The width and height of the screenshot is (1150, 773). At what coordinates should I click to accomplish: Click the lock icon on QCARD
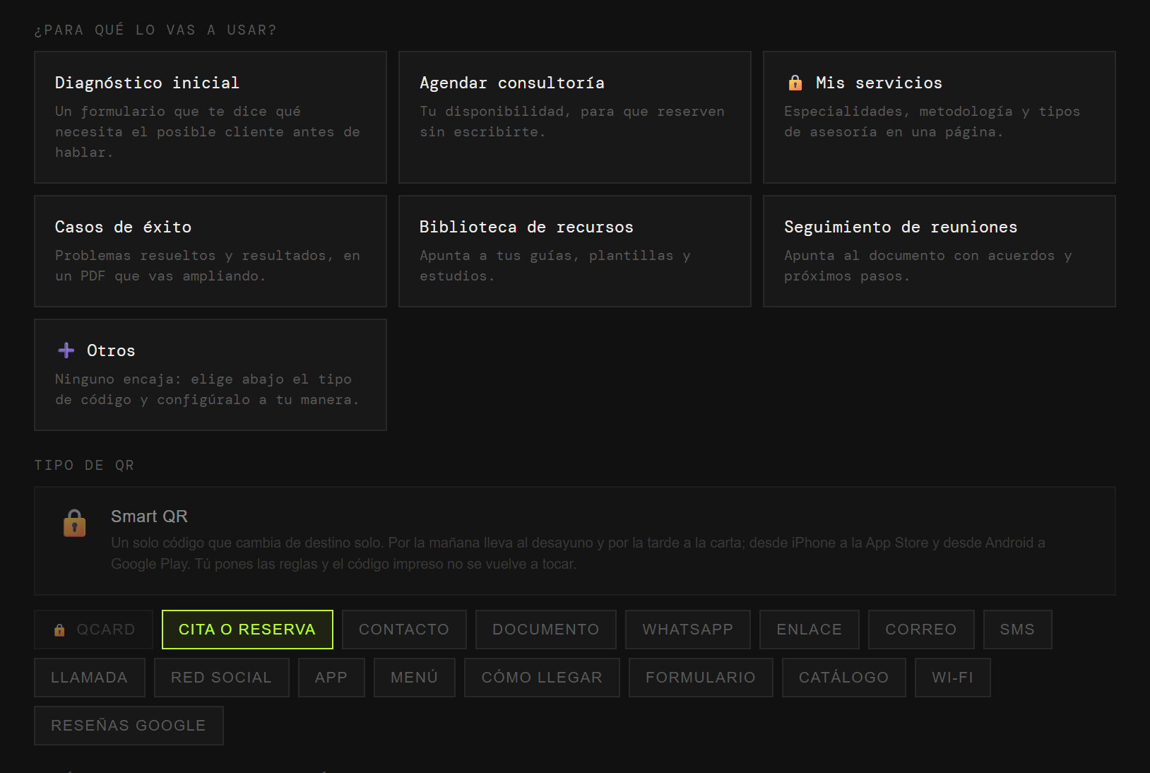(x=59, y=630)
